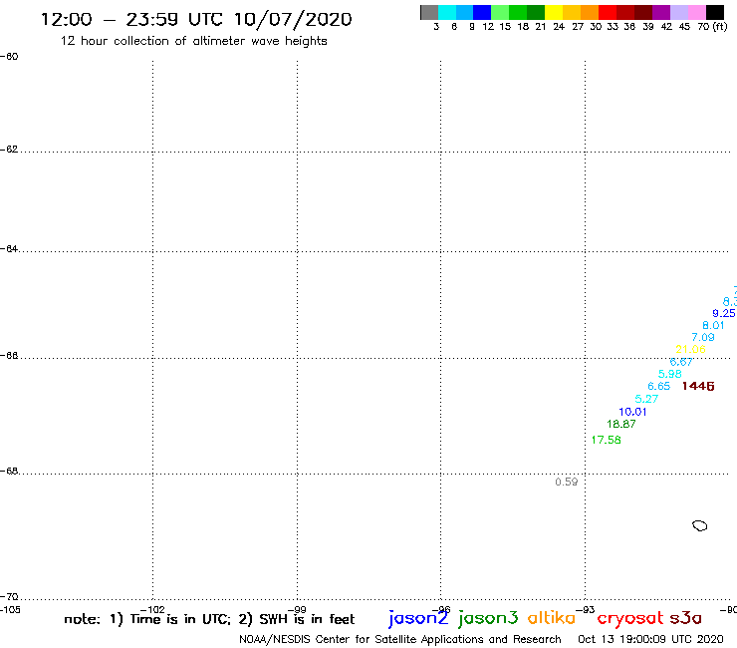Viewport: 737px width, 648px height.
Task: Click the pure blue swatch ending at 12
Action: pos(482,12)
